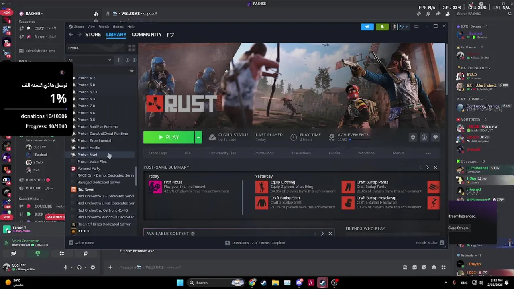Click Steam library list scrollbar

click(137, 177)
